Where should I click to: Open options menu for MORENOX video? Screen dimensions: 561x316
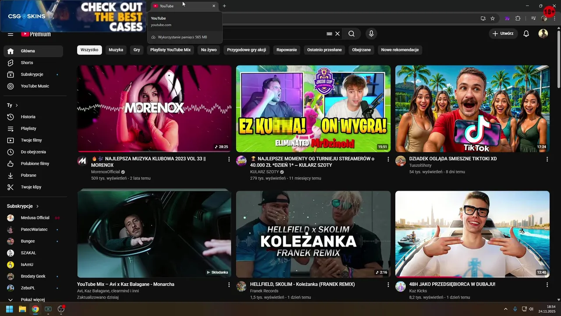[229, 159]
